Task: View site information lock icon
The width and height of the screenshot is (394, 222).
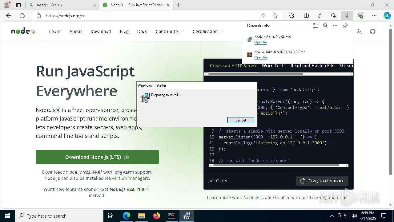Action: tap(39, 16)
